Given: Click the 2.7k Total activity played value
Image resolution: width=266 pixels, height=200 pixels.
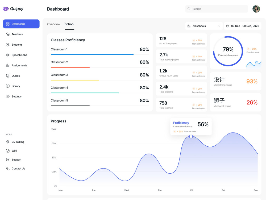Looking at the screenshot, I should click(x=164, y=55).
